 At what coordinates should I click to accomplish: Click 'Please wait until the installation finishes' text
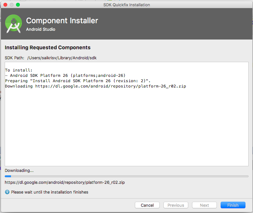point(50,192)
